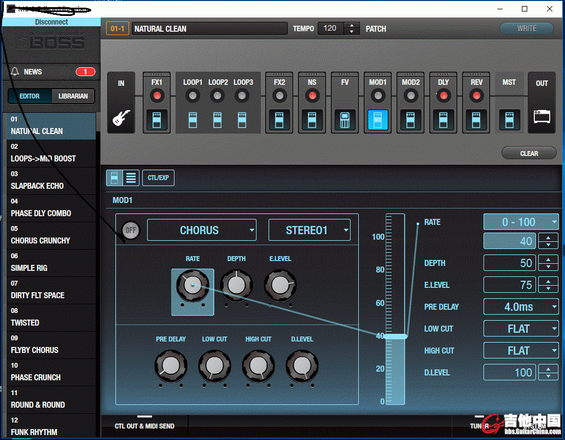Click the DLY pedal icon
The height and width of the screenshot is (440, 565).
tap(443, 120)
